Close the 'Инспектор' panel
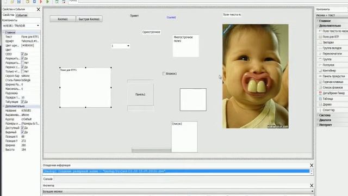The width and height of the screenshot is (348, 196). [x=312, y=185]
